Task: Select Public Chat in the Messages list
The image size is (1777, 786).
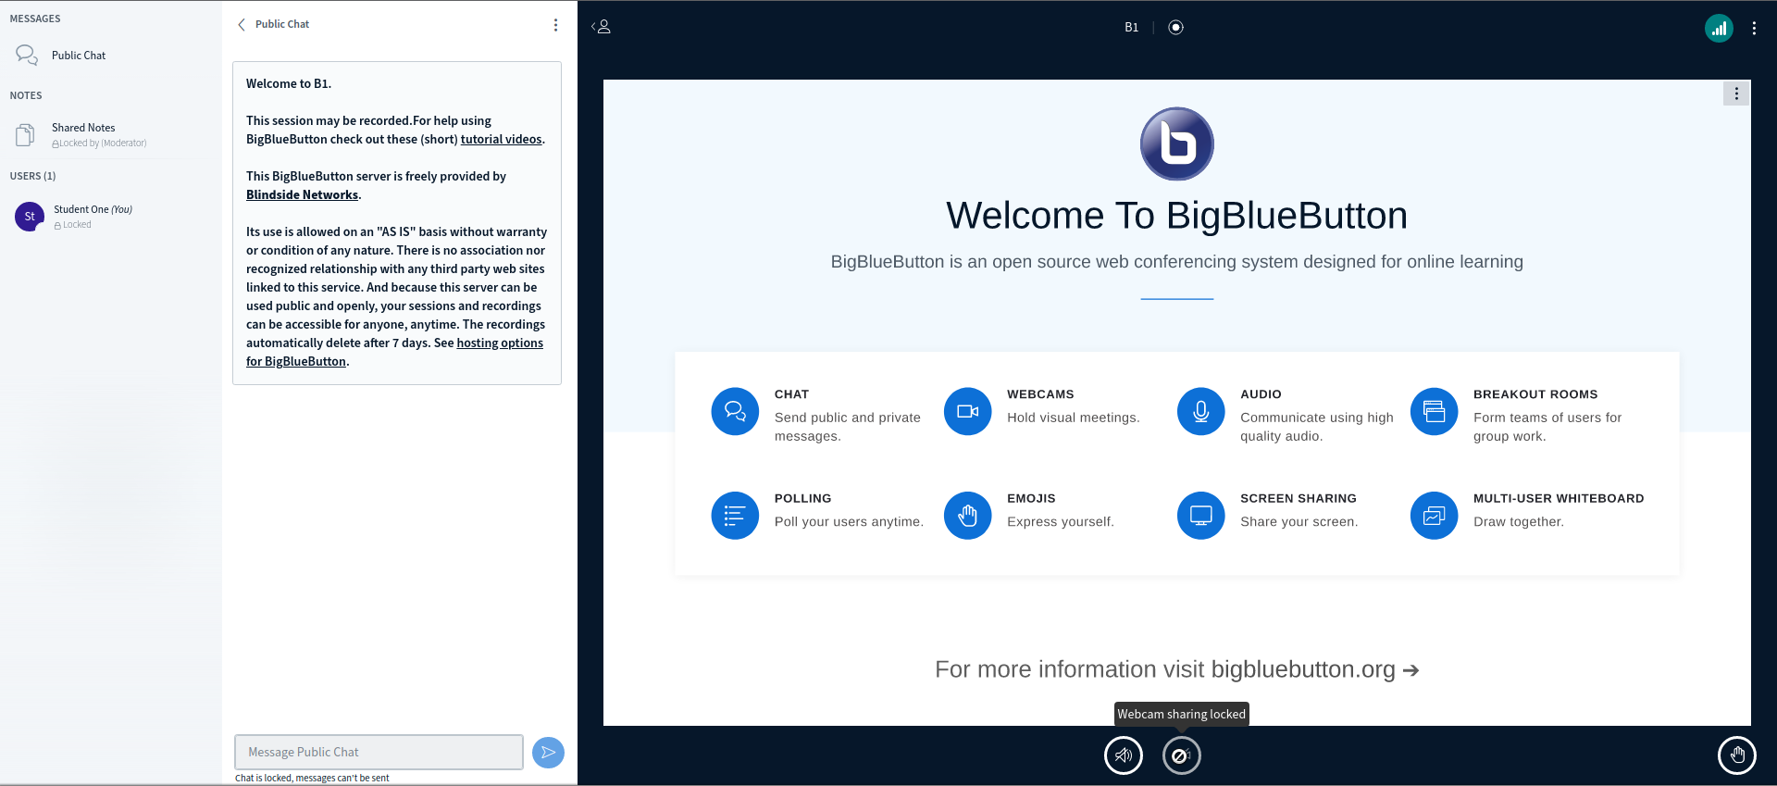Action: pos(111,56)
